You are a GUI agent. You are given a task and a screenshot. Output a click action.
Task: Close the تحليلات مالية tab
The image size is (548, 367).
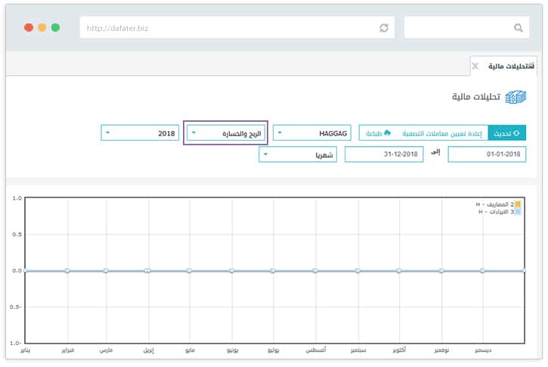pos(475,67)
